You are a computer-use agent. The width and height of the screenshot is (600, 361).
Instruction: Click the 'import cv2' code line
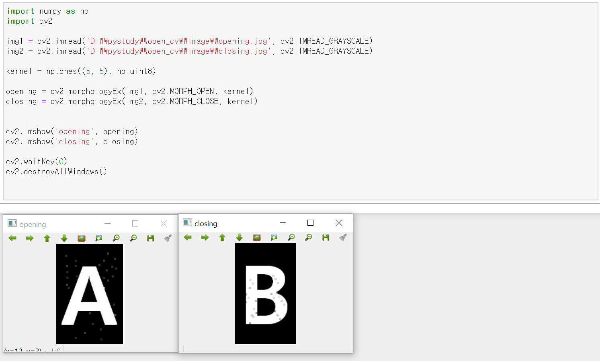click(x=29, y=21)
